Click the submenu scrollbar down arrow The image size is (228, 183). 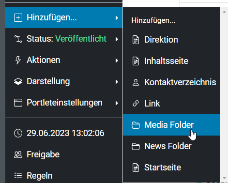click(x=224, y=178)
